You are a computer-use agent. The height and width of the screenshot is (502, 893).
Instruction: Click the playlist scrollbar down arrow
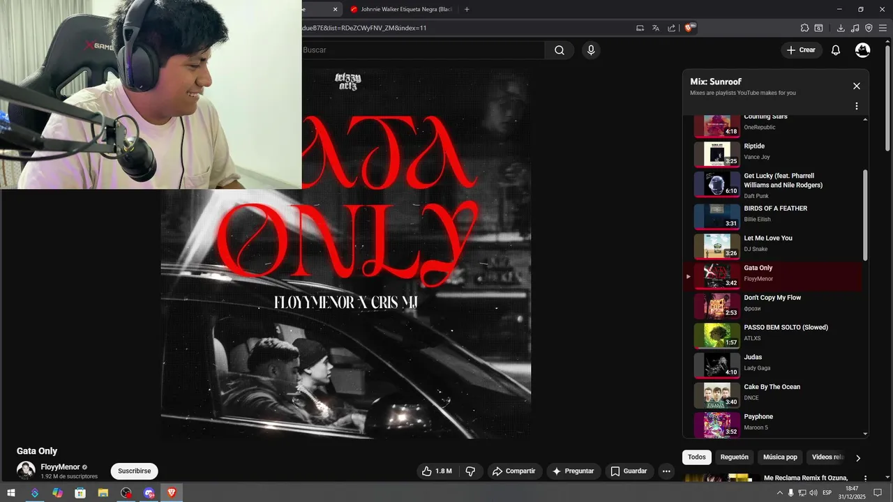(866, 434)
